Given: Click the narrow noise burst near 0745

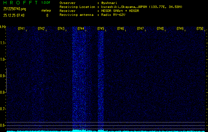Looking at the screenshot, I should click(x=101, y=80).
